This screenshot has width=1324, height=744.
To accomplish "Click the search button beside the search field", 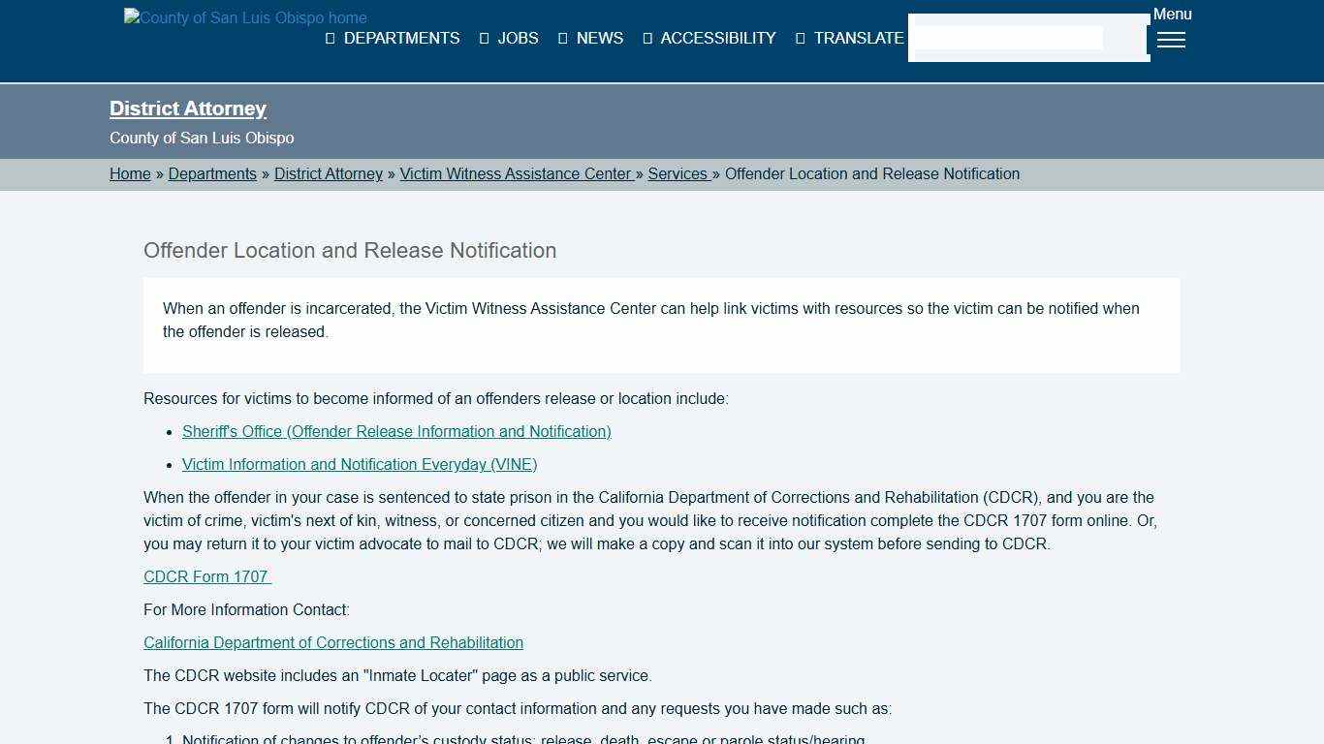I will click(x=1126, y=39).
